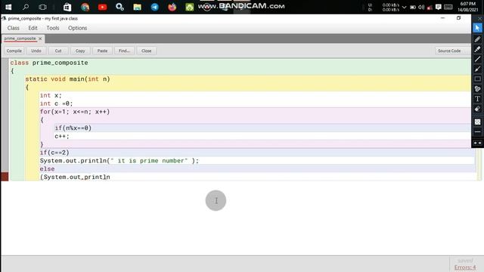Select the eraser tool
Image resolution: width=484 pixels, height=272 pixels.
477,109
